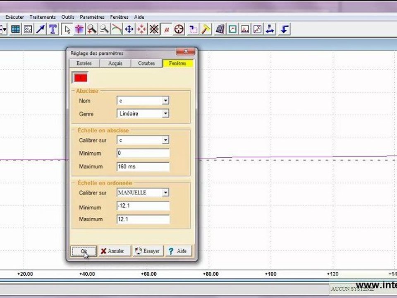This screenshot has width=397, height=298.
Task: Click the blue F horizontal arrow icon
Action: point(270,29)
